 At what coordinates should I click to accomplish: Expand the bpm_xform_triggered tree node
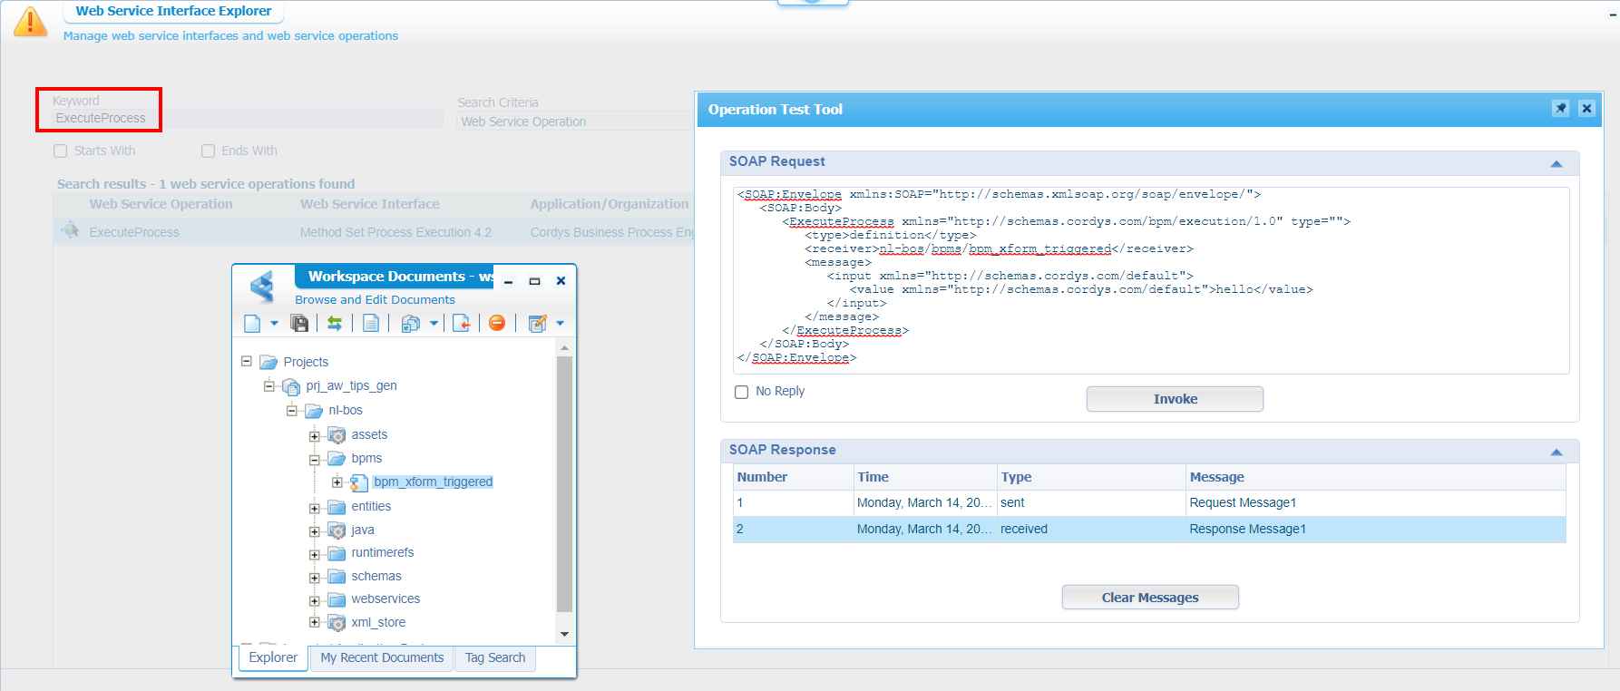337,482
